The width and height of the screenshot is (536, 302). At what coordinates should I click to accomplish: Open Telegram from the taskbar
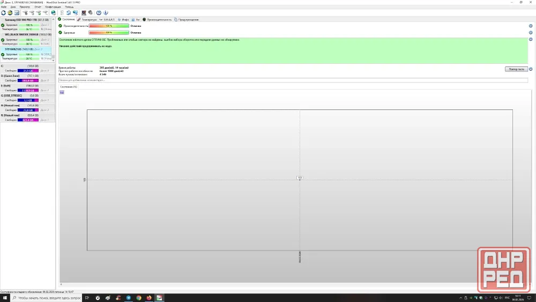129,298
